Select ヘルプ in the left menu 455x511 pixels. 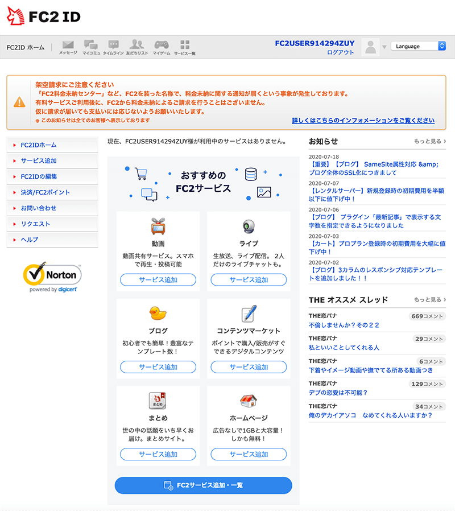click(52, 240)
